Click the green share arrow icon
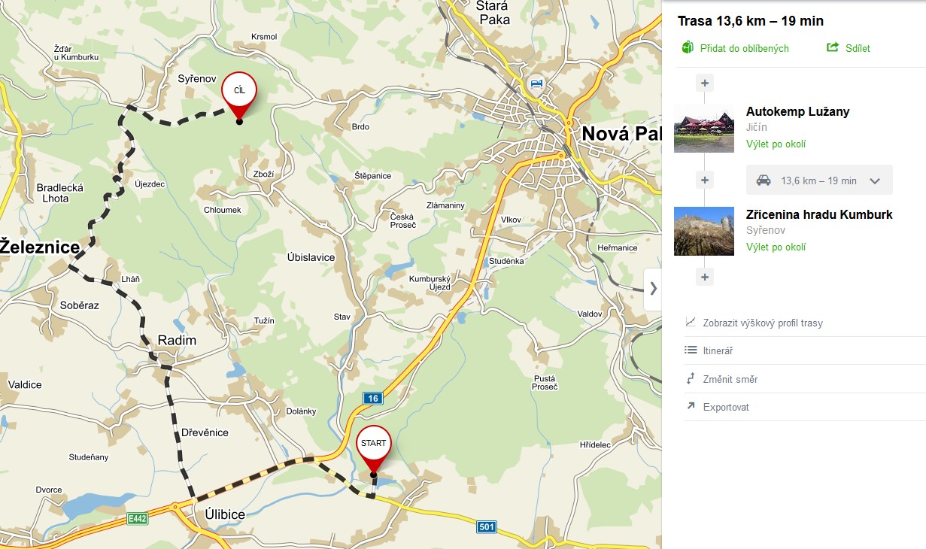926x549 pixels. coord(833,47)
